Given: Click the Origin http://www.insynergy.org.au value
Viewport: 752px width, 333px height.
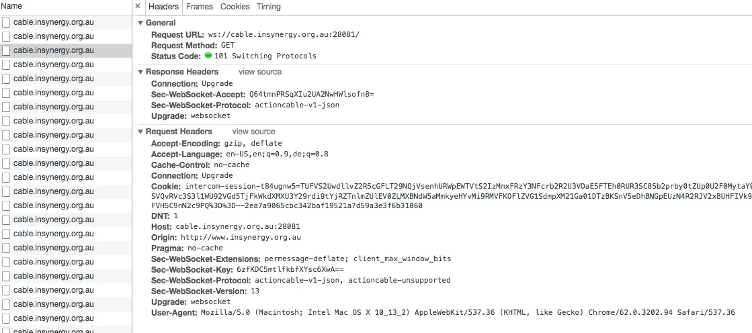Looking at the screenshot, I should click(241, 238).
